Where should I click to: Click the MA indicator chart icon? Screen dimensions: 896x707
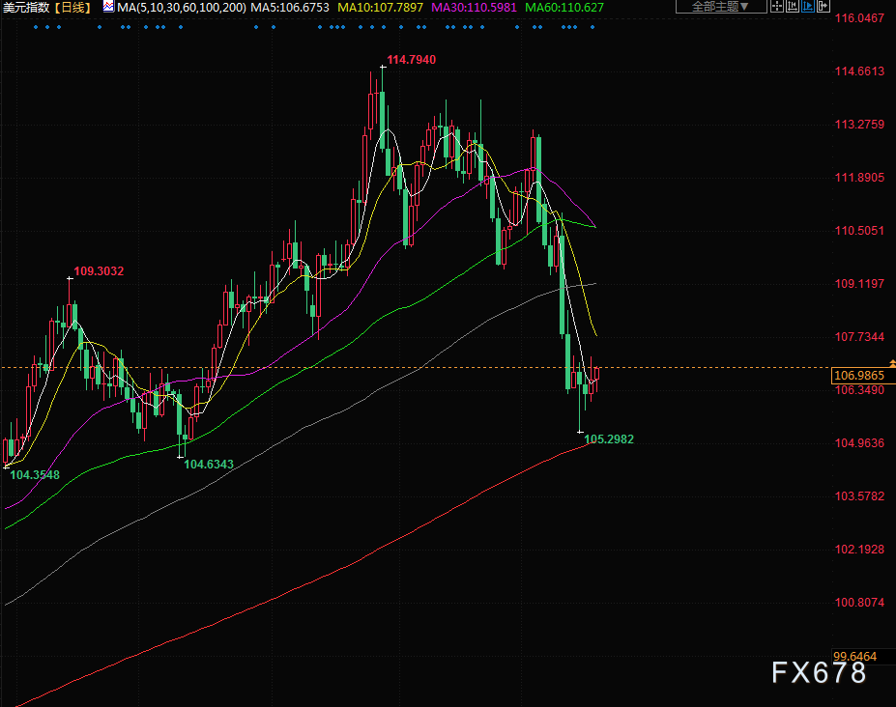108,7
